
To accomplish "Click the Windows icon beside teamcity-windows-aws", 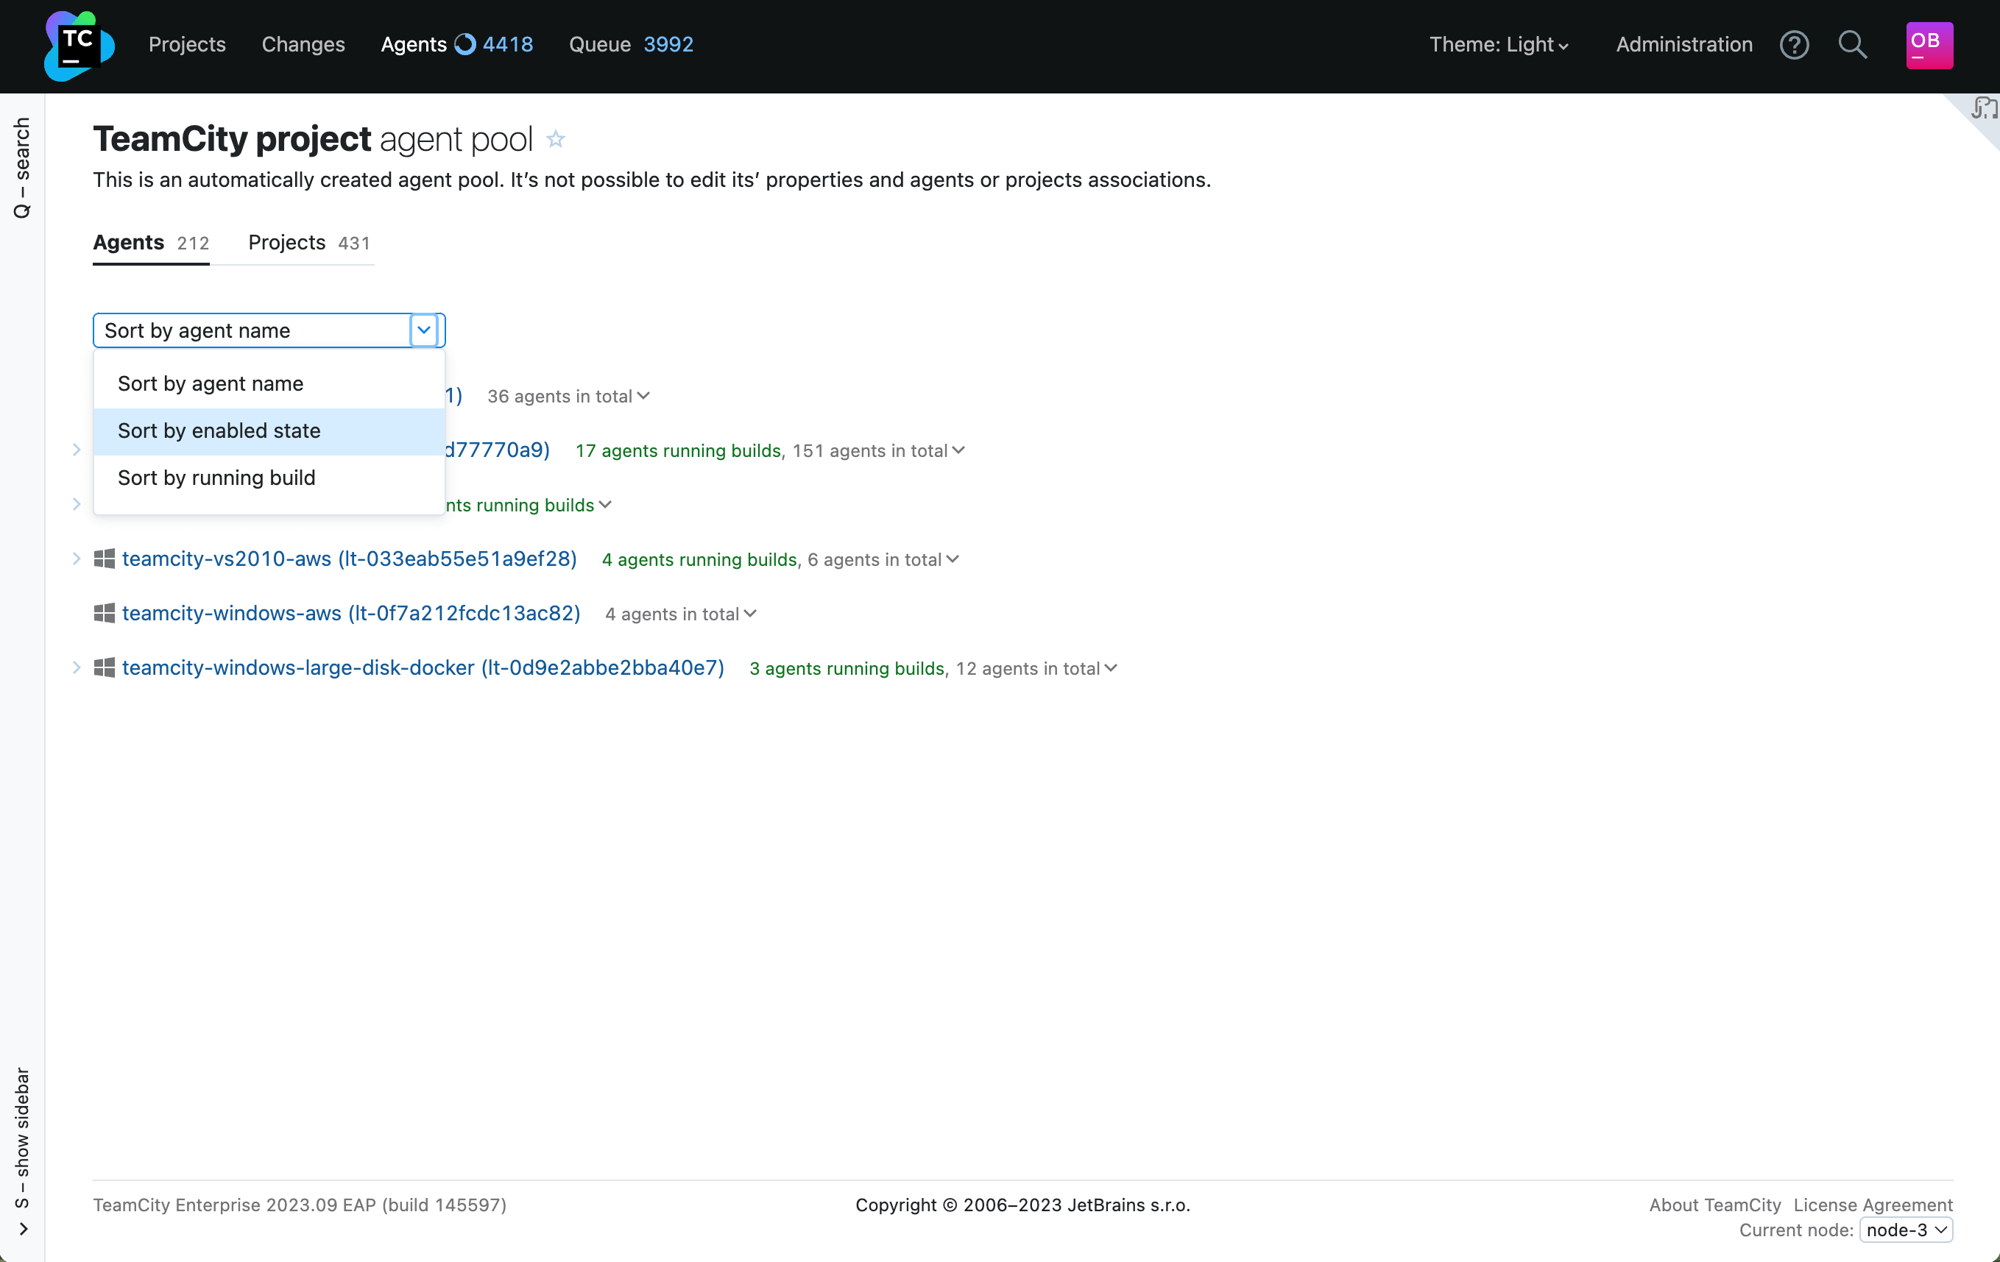I will click(x=105, y=614).
